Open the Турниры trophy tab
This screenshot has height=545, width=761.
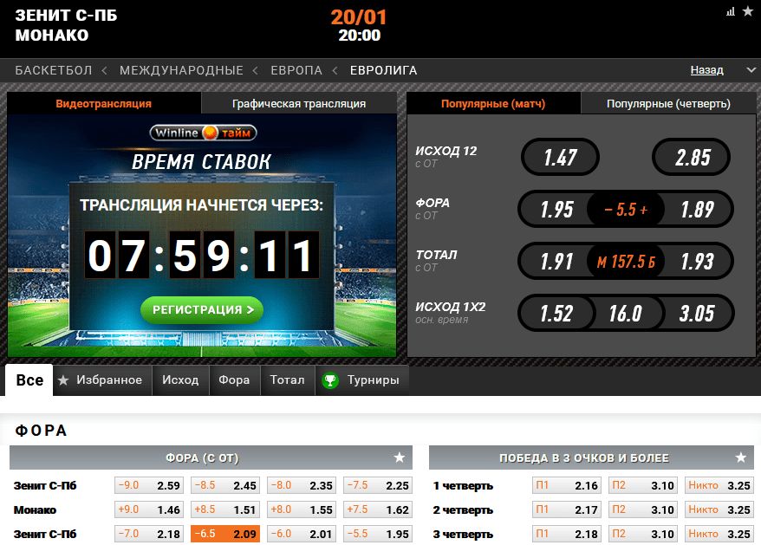click(x=361, y=380)
